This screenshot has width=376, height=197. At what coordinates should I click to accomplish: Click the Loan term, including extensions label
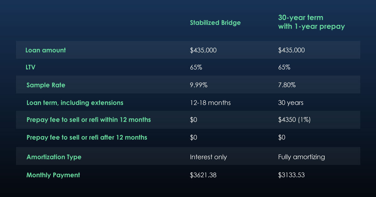(75, 103)
